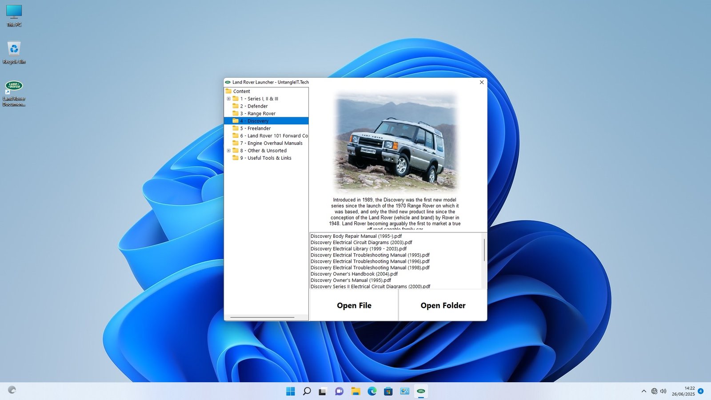Select 1 - Series I, II & III
711x400 pixels.
tap(259, 99)
